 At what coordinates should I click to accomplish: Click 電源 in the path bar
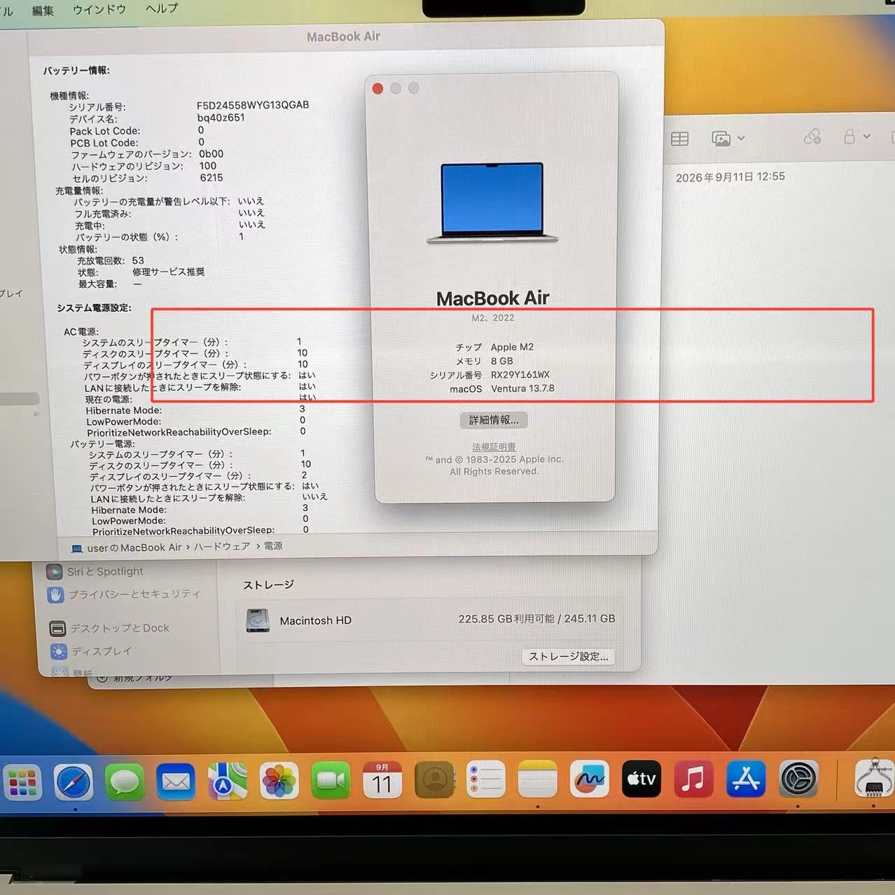273,546
